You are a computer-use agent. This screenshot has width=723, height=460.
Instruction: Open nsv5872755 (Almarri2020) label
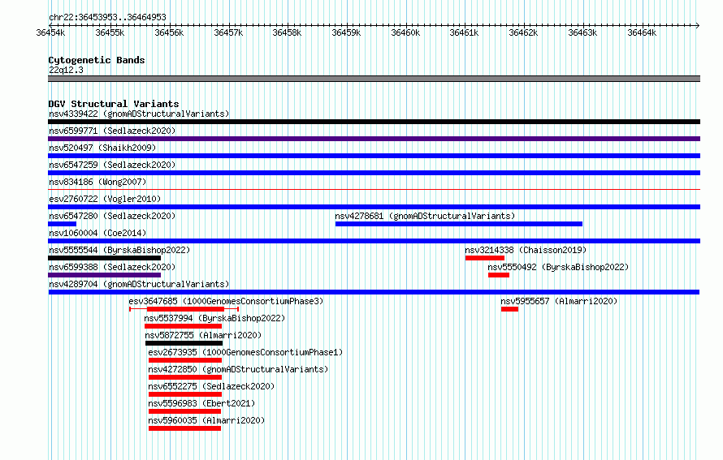tap(203, 335)
